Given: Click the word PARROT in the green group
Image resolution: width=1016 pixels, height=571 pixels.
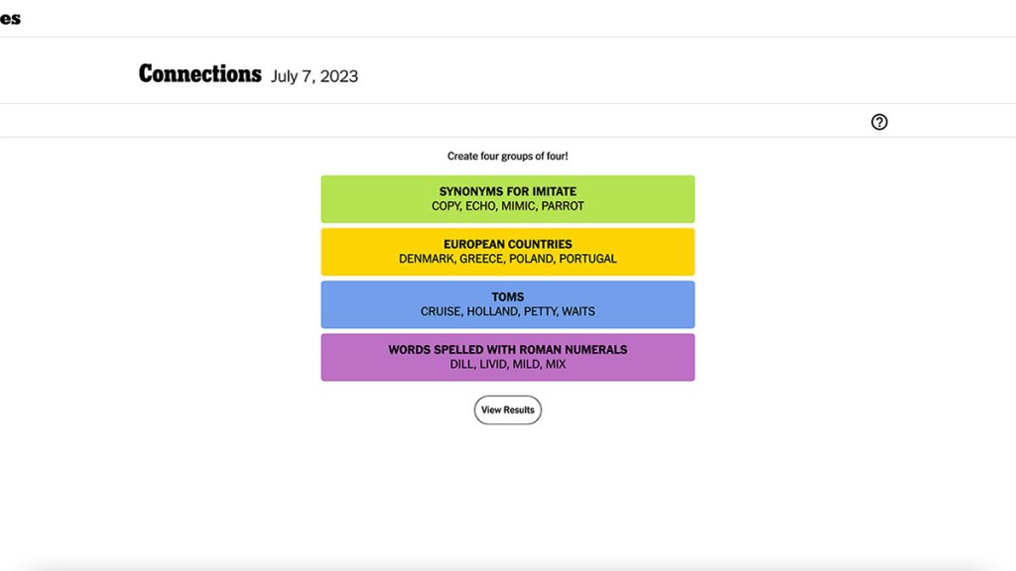Looking at the screenshot, I should tap(563, 206).
